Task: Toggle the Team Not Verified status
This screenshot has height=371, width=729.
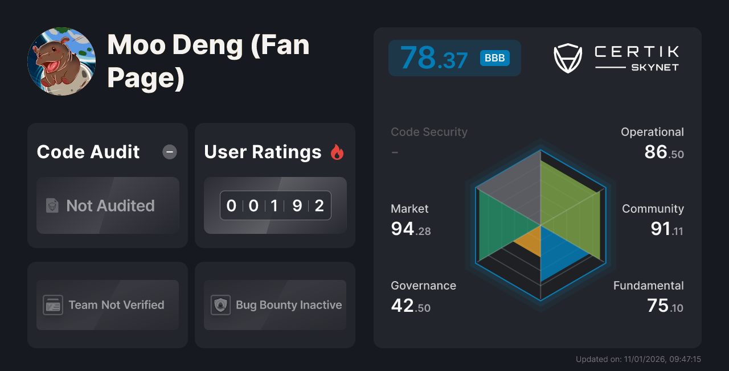Action: [107, 305]
